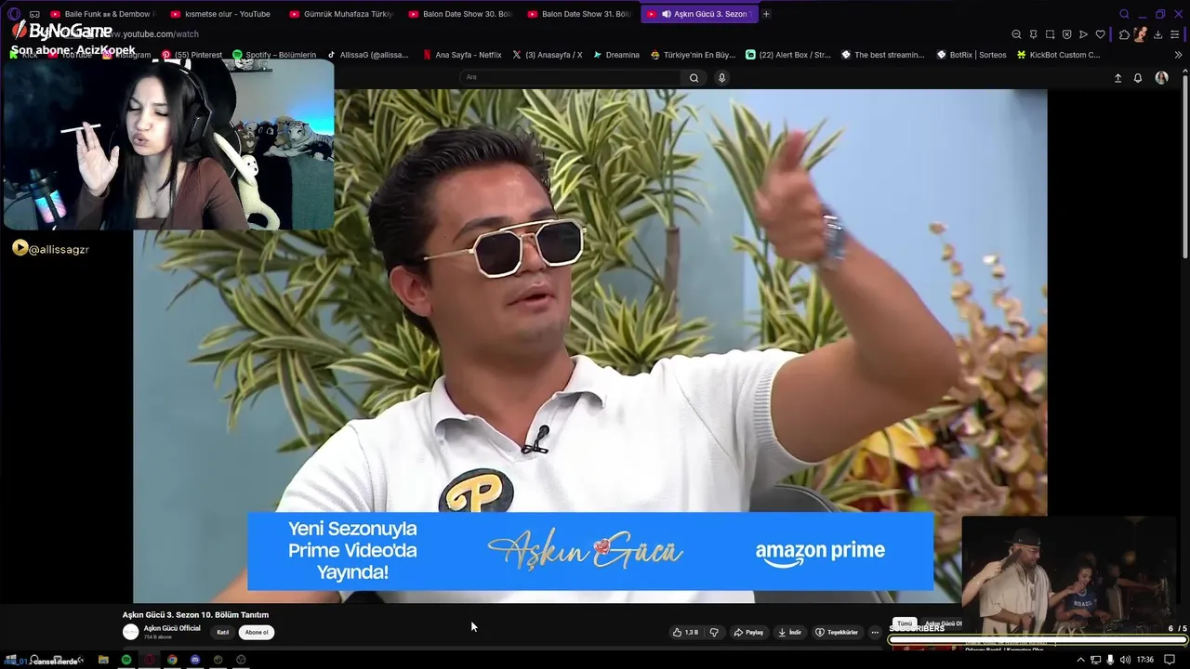Screen dimensions: 1190x669
Task: Open Spotify from the taskbar
Action: [x=126, y=660]
